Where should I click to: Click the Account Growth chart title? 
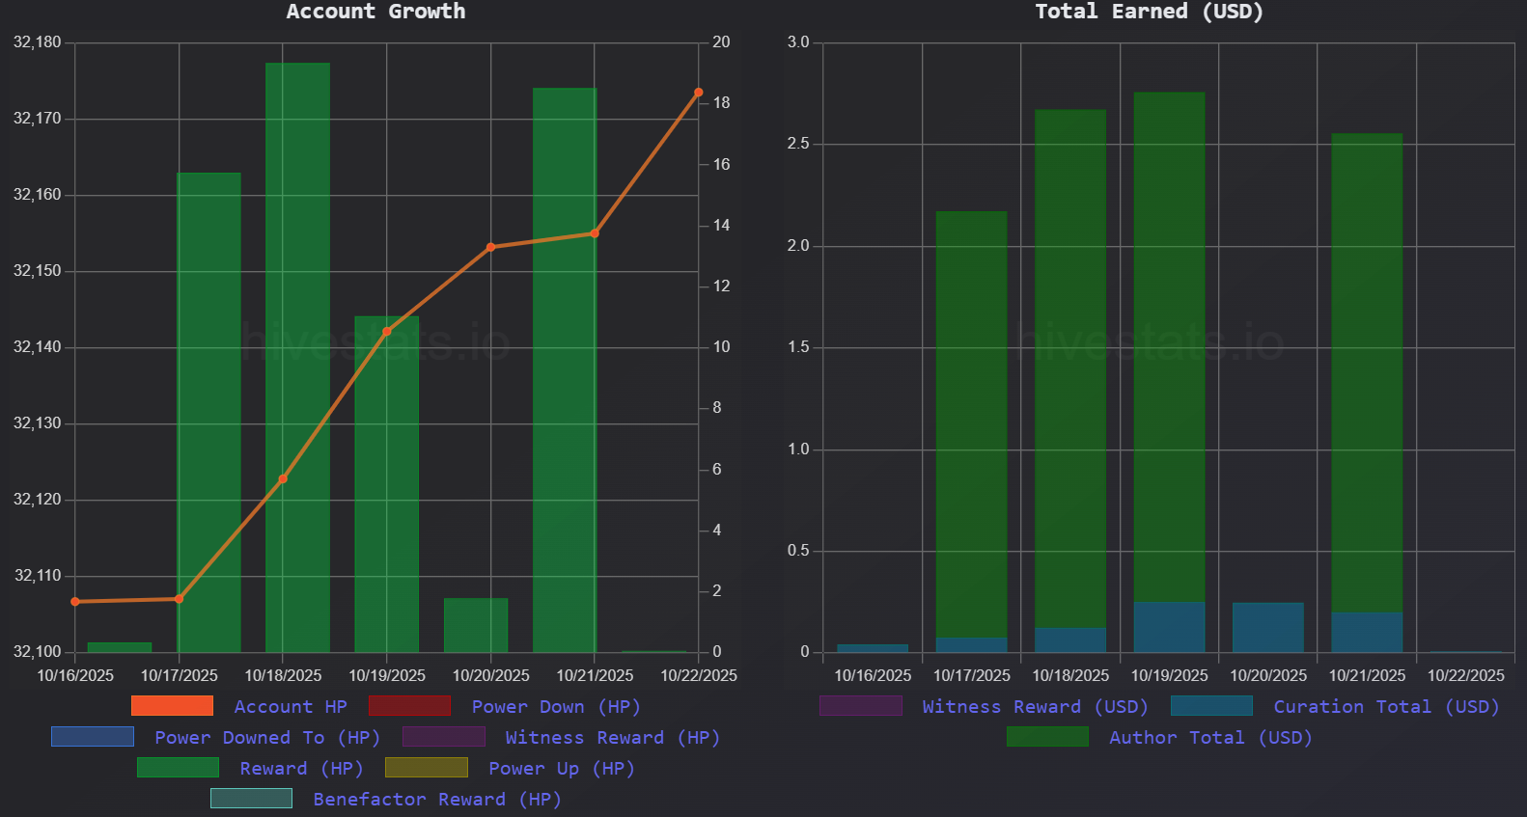(375, 12)
